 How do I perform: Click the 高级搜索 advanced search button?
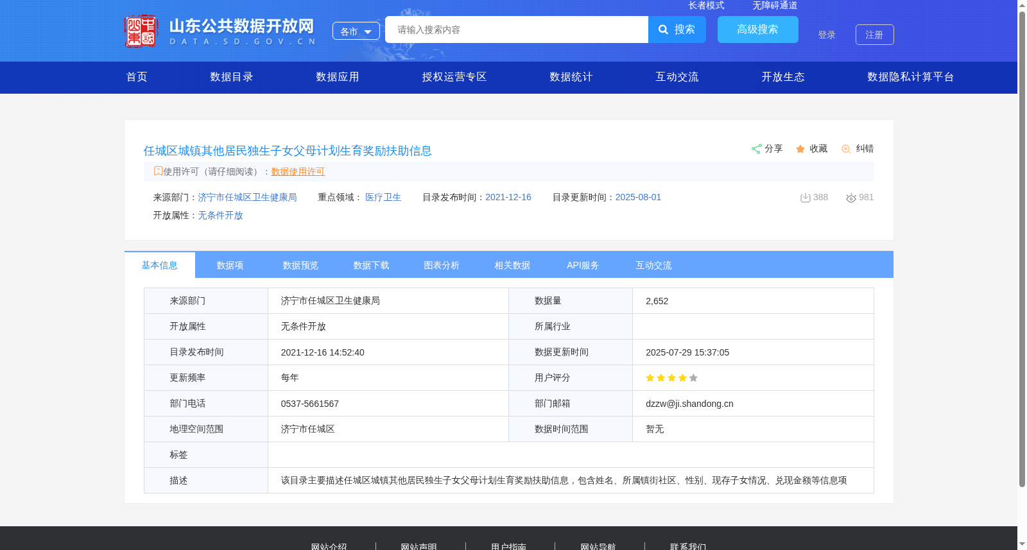(758, 30)
